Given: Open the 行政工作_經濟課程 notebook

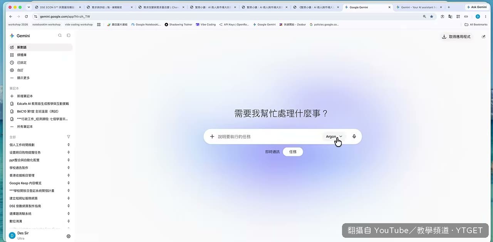Looking at the screenshot, I should [x=40, y=119].
